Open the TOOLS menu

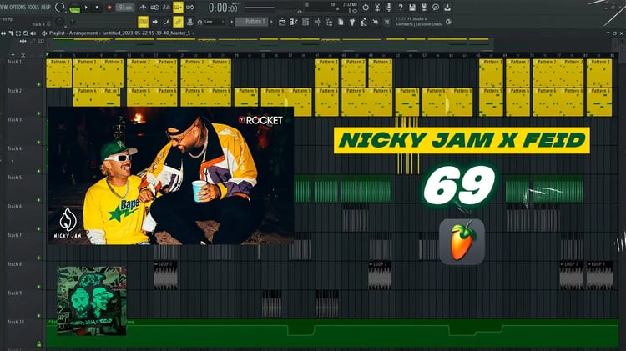(33, 8)
